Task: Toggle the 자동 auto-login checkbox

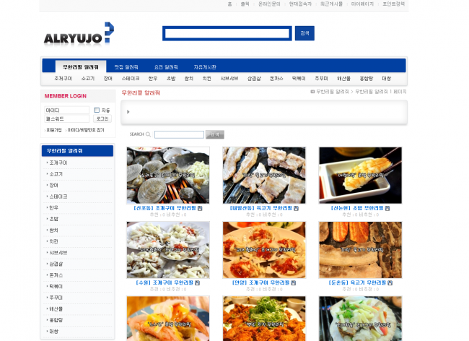Action: click(x=97, y=110)
